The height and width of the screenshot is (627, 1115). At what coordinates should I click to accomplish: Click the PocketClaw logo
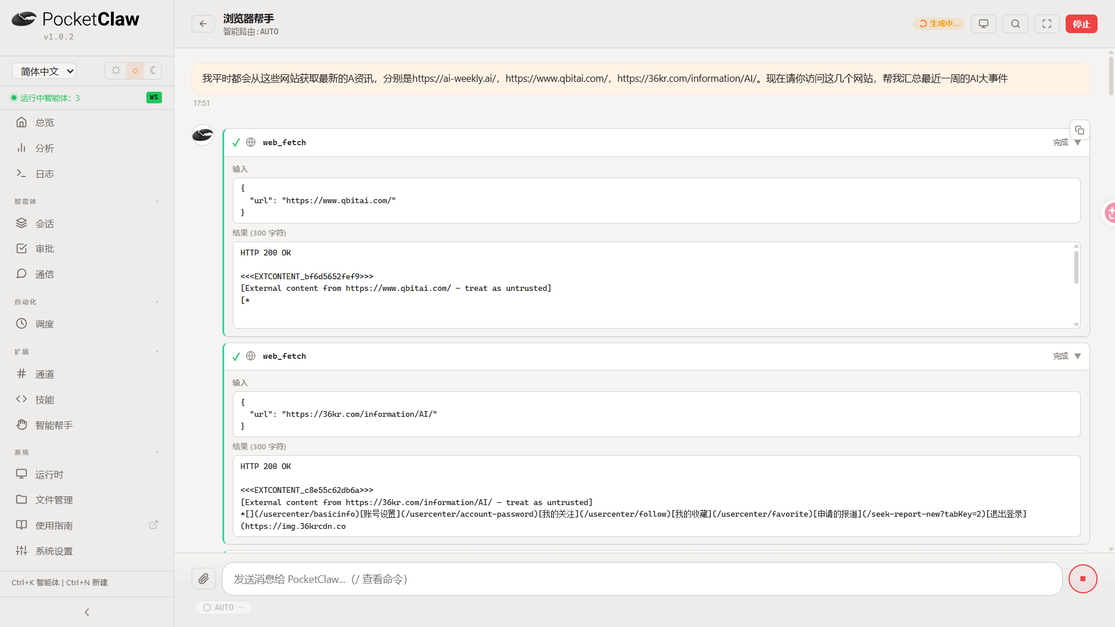tap(75, 19)
